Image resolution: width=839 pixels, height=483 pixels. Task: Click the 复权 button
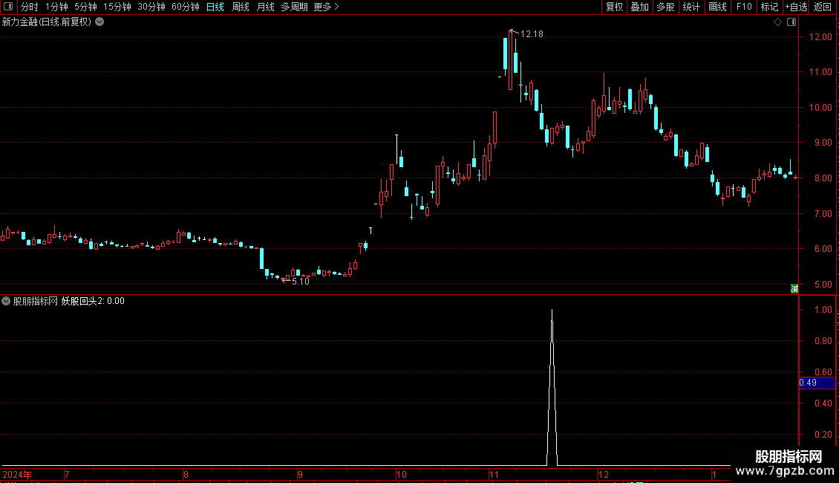(x=614, y=7)
